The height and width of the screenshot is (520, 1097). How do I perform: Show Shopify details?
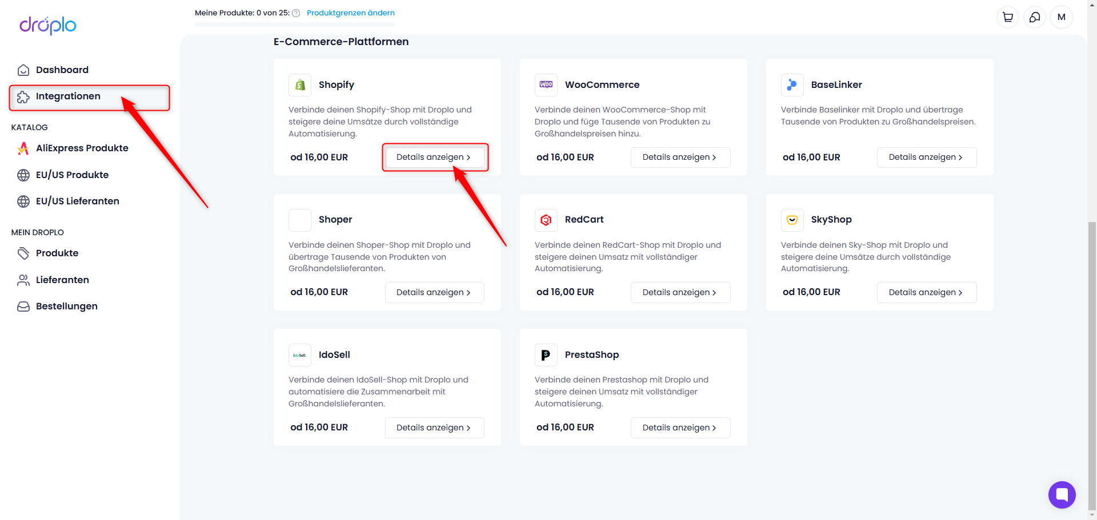(434, 157)
